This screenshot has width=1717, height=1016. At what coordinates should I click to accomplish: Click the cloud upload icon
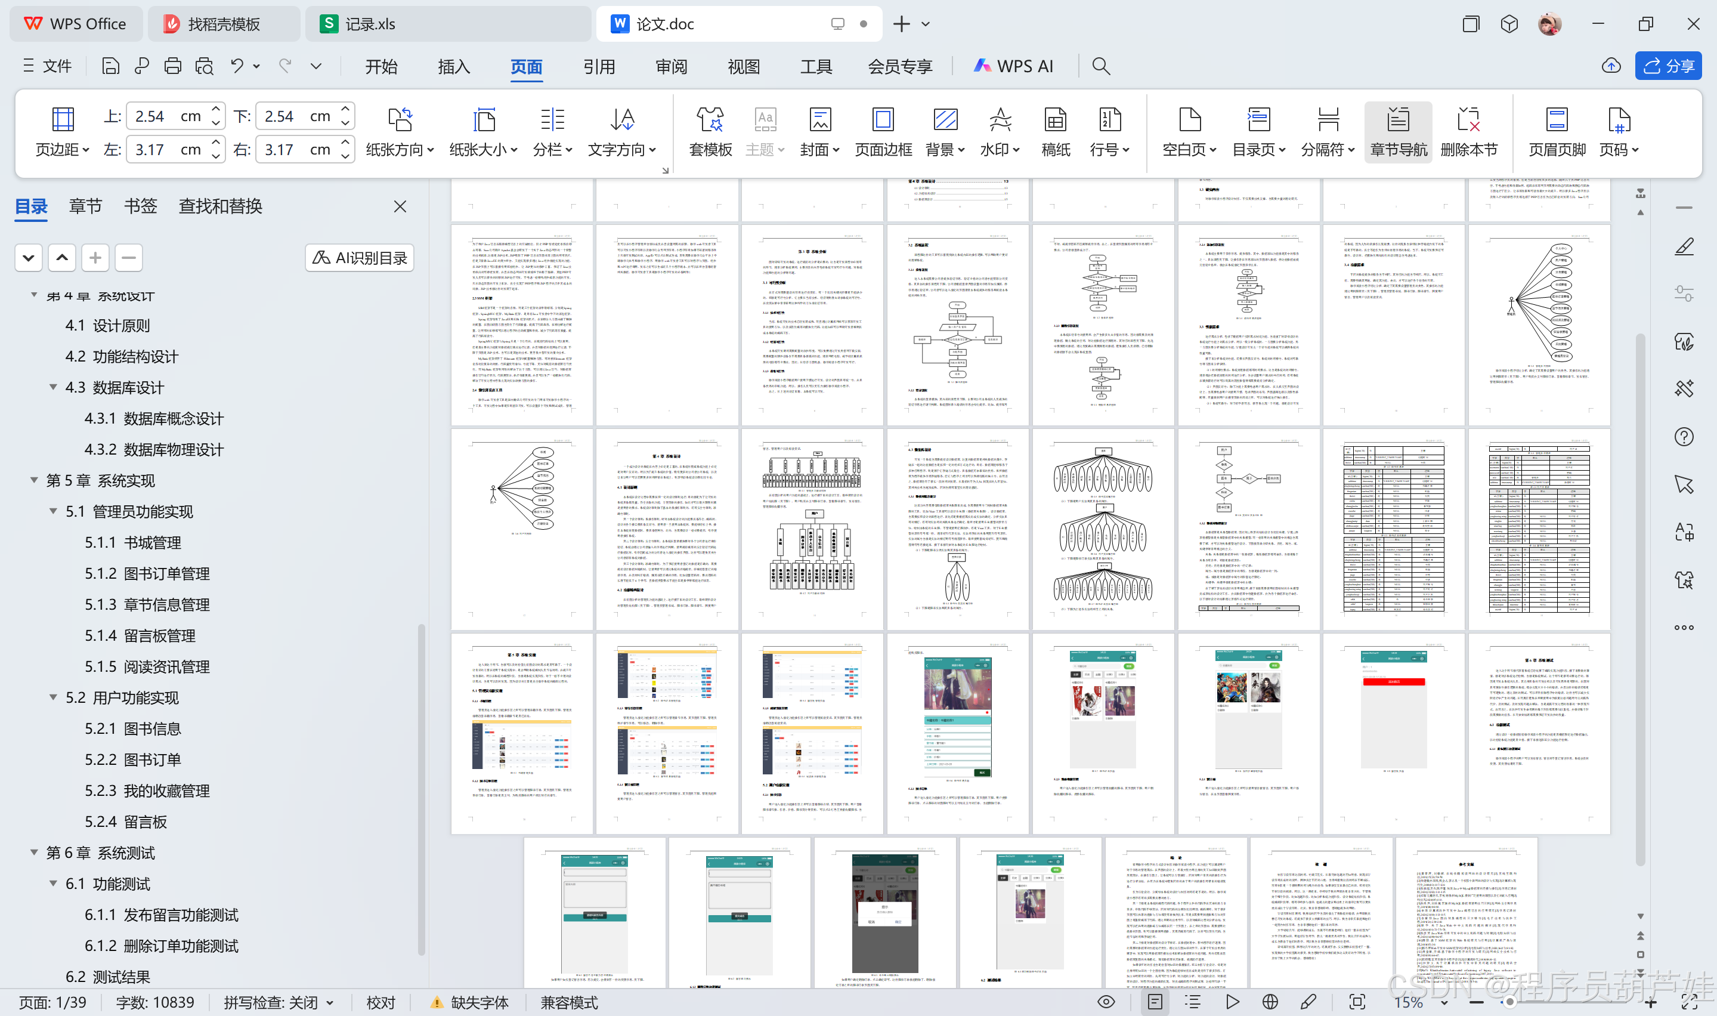pos(1611,66)
